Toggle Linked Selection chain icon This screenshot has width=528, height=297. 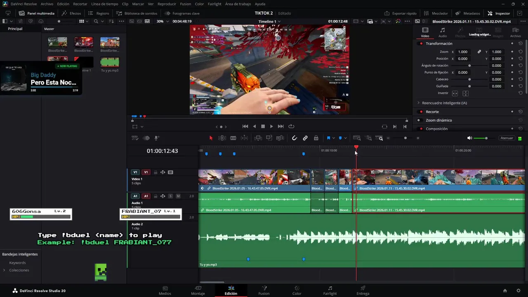coord(305,138)
